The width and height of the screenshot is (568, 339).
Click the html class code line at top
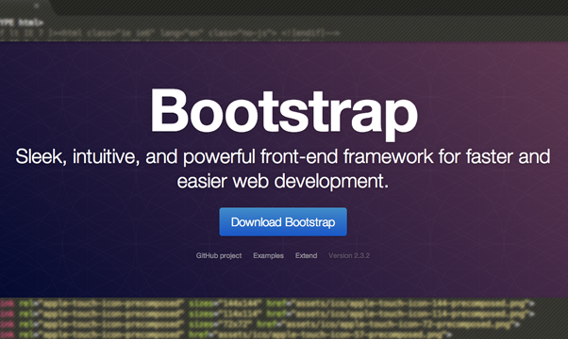tap(170, 34)
